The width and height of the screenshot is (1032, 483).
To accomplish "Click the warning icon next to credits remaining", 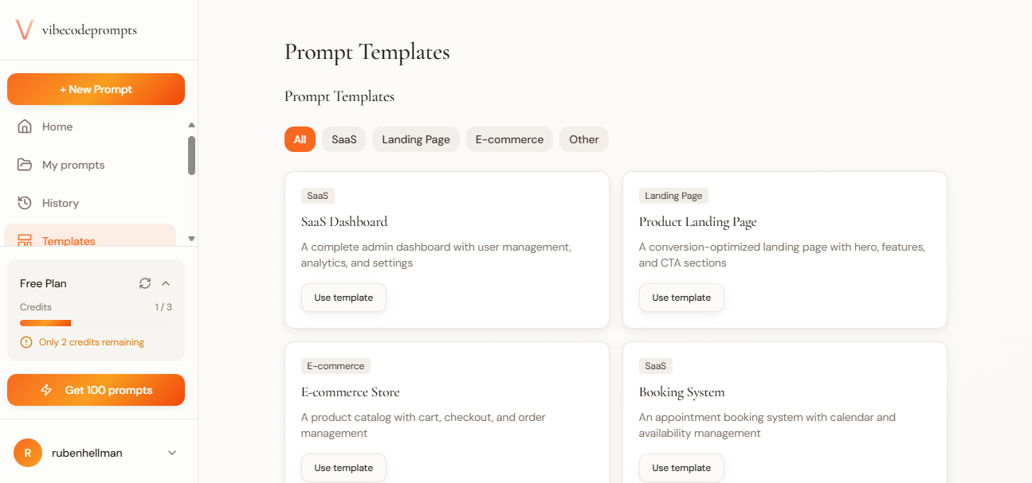I will pyautogui.click(x=25, y=341).
